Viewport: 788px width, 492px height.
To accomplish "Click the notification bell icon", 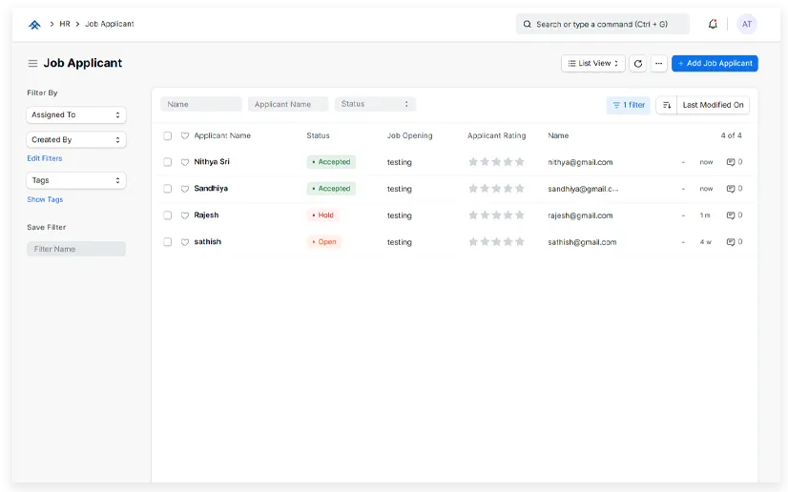I will click(x=713, y=24).
